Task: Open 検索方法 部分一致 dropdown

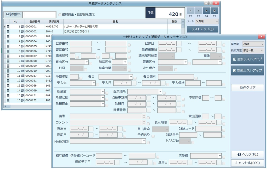Action: (253, 50)
